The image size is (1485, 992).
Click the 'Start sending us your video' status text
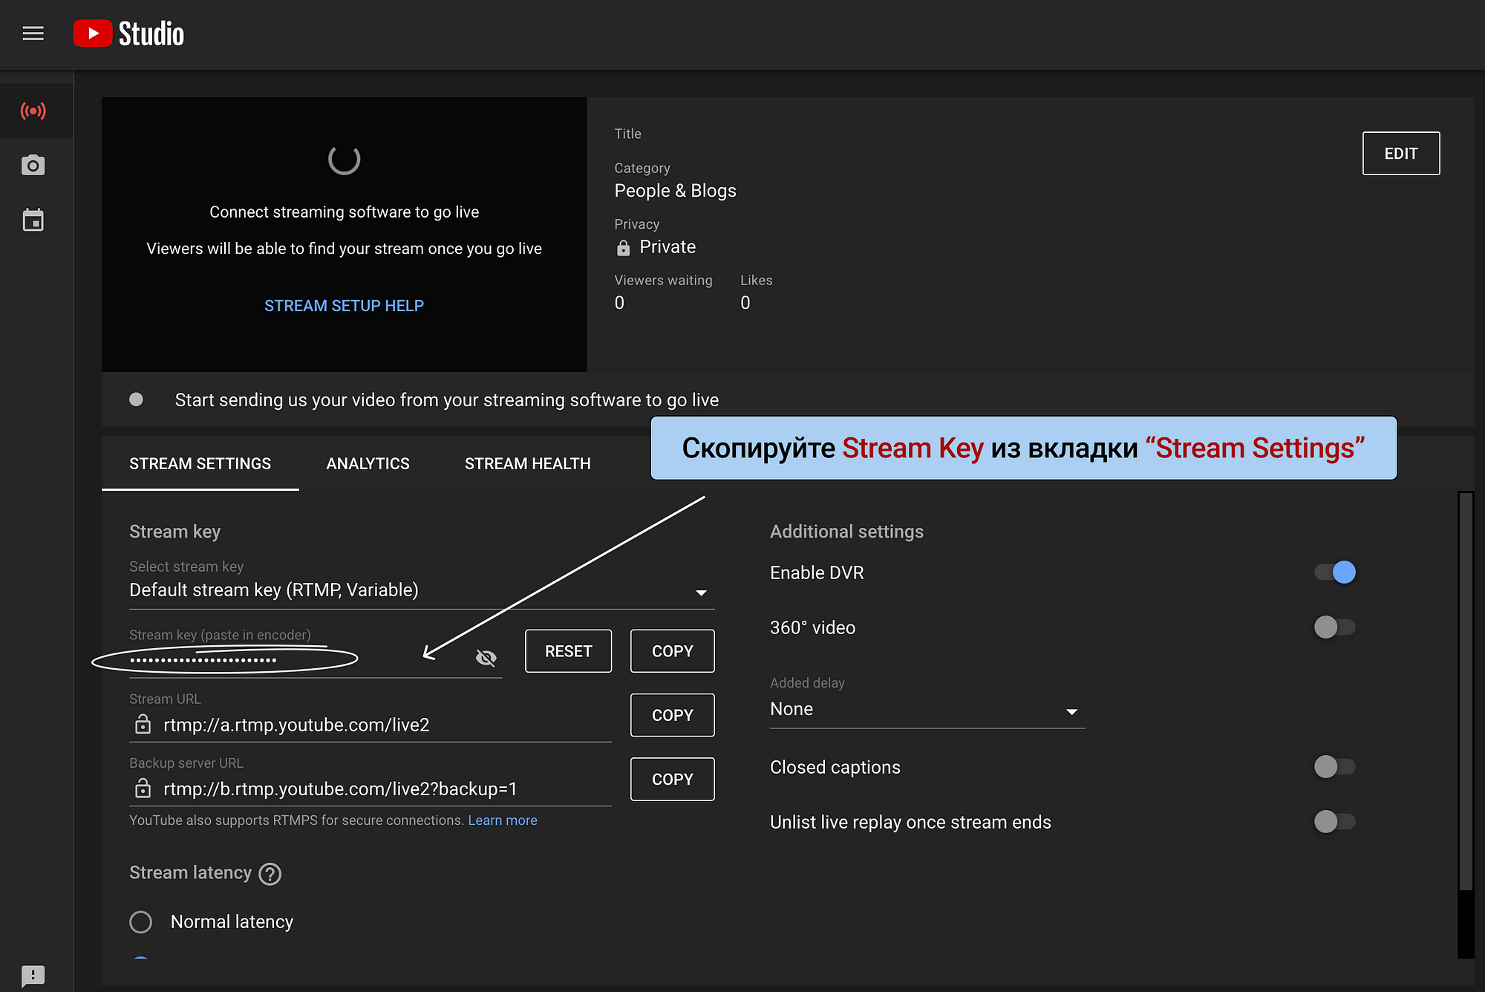[447, 400]
